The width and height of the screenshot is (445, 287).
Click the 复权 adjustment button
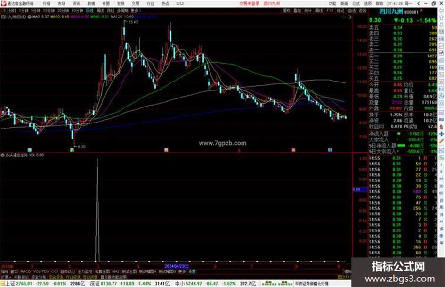[287, 10]
